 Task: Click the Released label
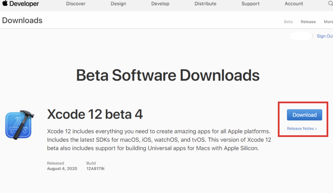(55, 163)
